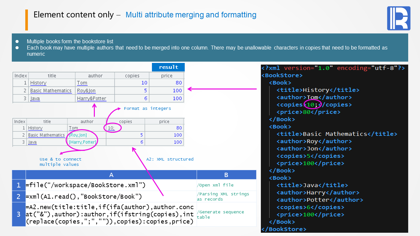
Task: Click the 'Format as integers' annotation
Action: tap(147, 108)
